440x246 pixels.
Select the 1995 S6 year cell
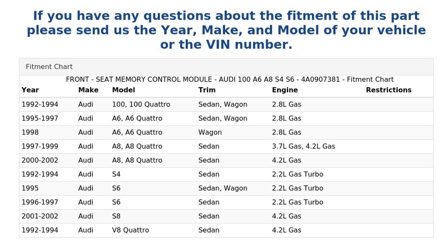pos(30,188)
